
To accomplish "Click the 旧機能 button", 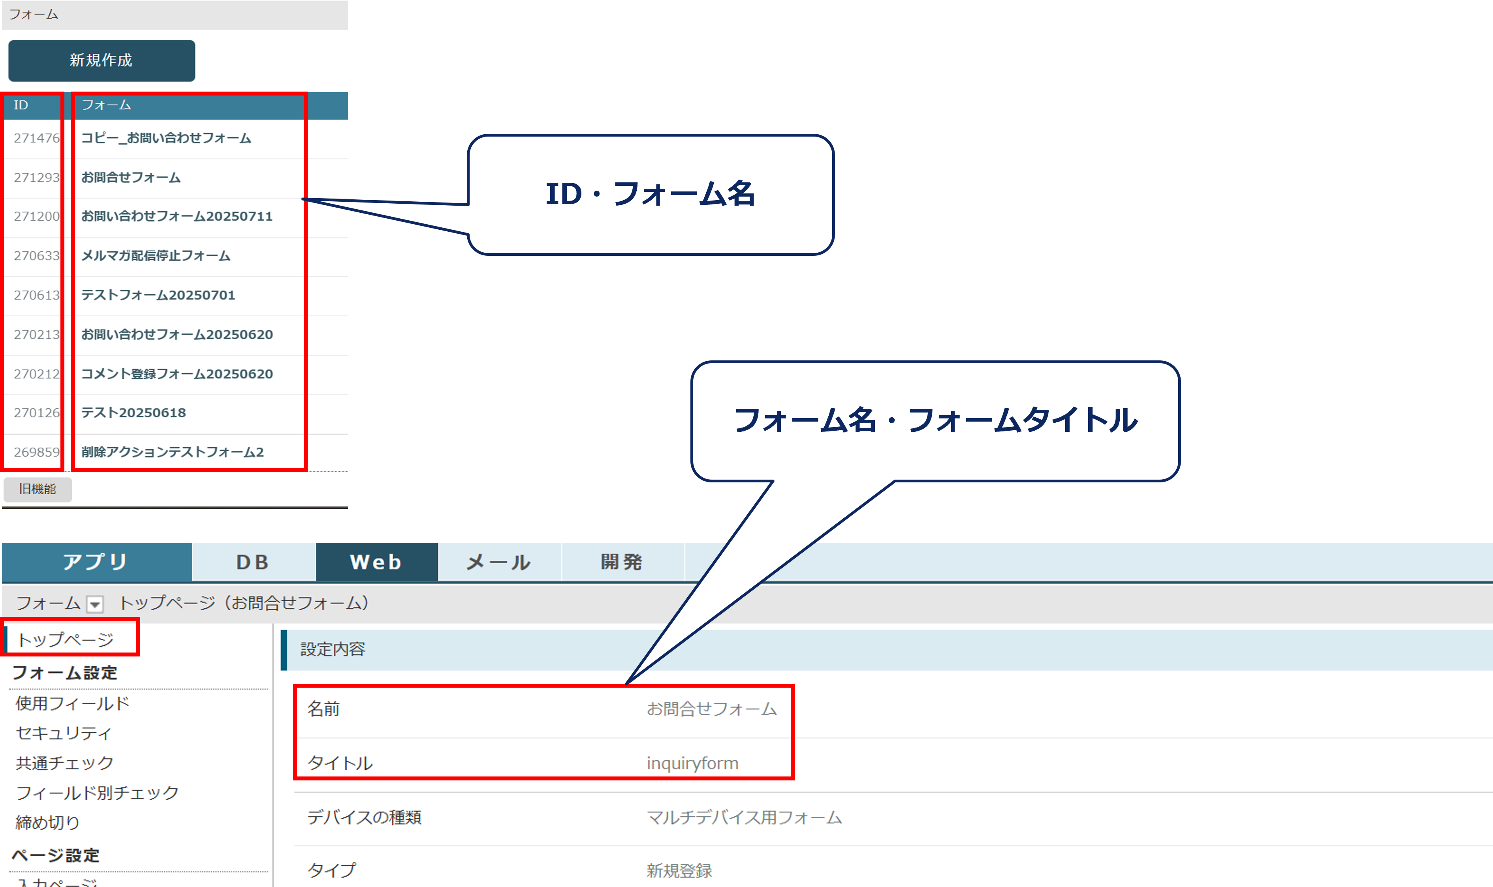I will [38, 489].
